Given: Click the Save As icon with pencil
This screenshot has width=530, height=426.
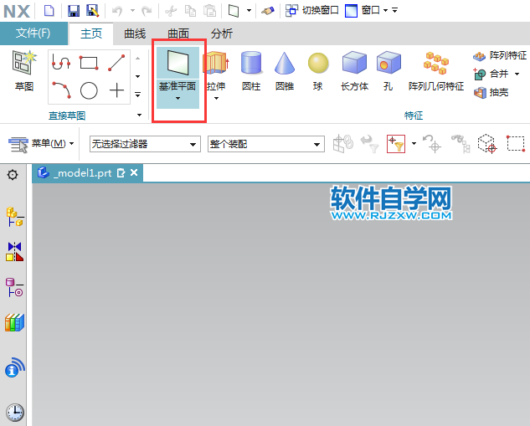Looking at the screenshot, I should [93, 11].
